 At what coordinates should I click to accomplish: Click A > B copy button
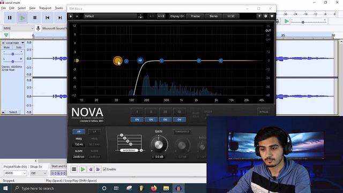pyautogui.click(x=161, y=16)
